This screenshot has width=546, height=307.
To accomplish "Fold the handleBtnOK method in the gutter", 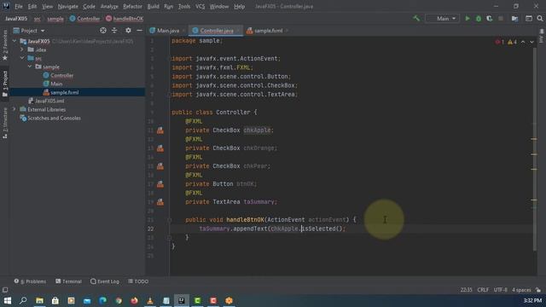I will tap(169, 220).
